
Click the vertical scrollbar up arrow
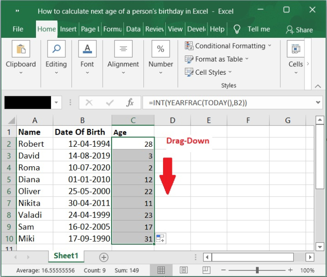(x=320, y=120)
